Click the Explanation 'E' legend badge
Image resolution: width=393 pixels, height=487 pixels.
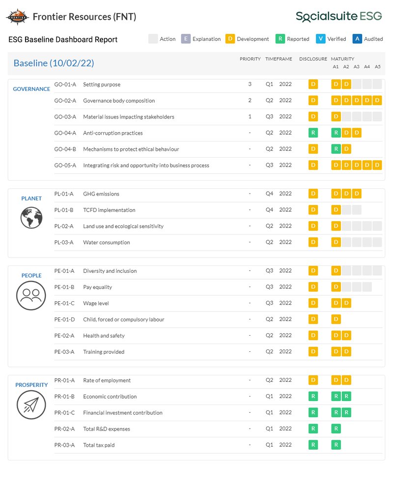tap(186, 39)
